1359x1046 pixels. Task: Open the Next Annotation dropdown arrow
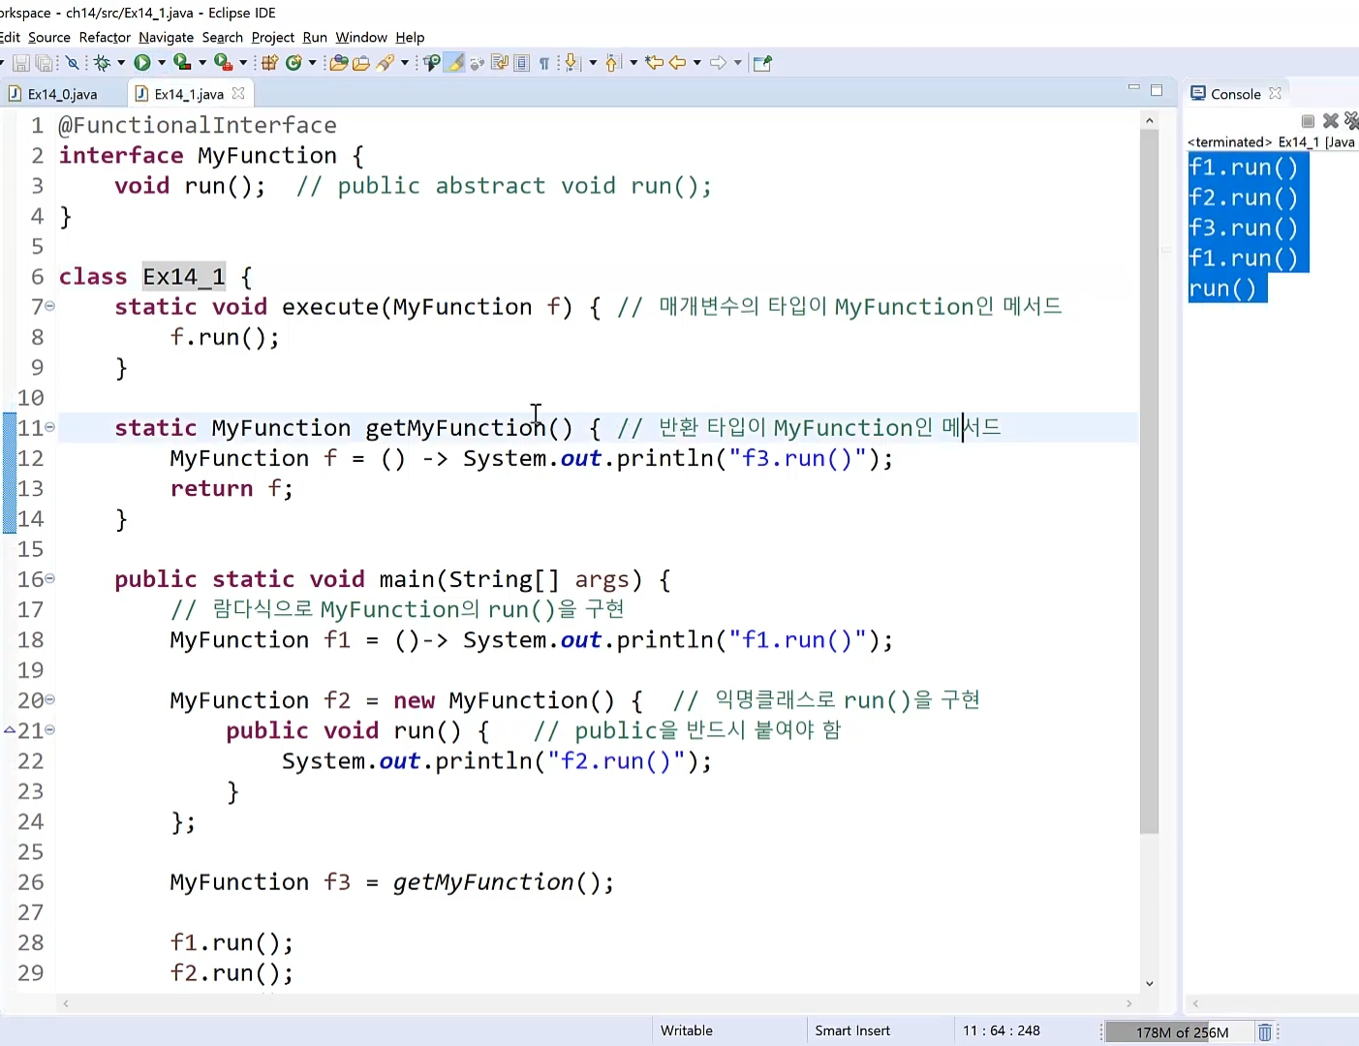click(593, 63)
